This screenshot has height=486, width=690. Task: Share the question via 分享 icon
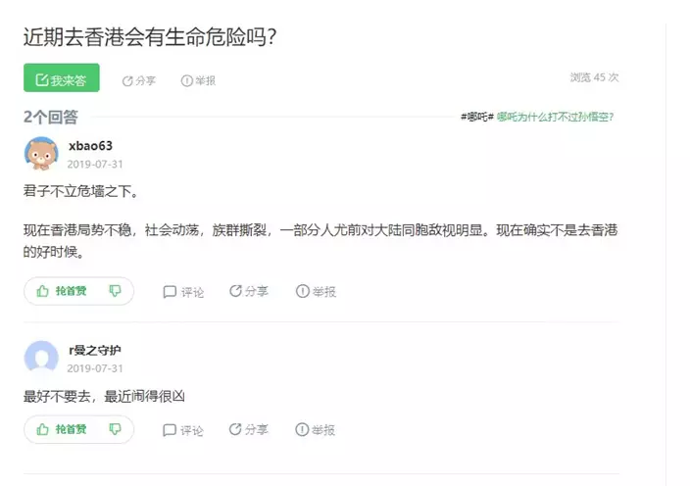(x=139, y=80)
